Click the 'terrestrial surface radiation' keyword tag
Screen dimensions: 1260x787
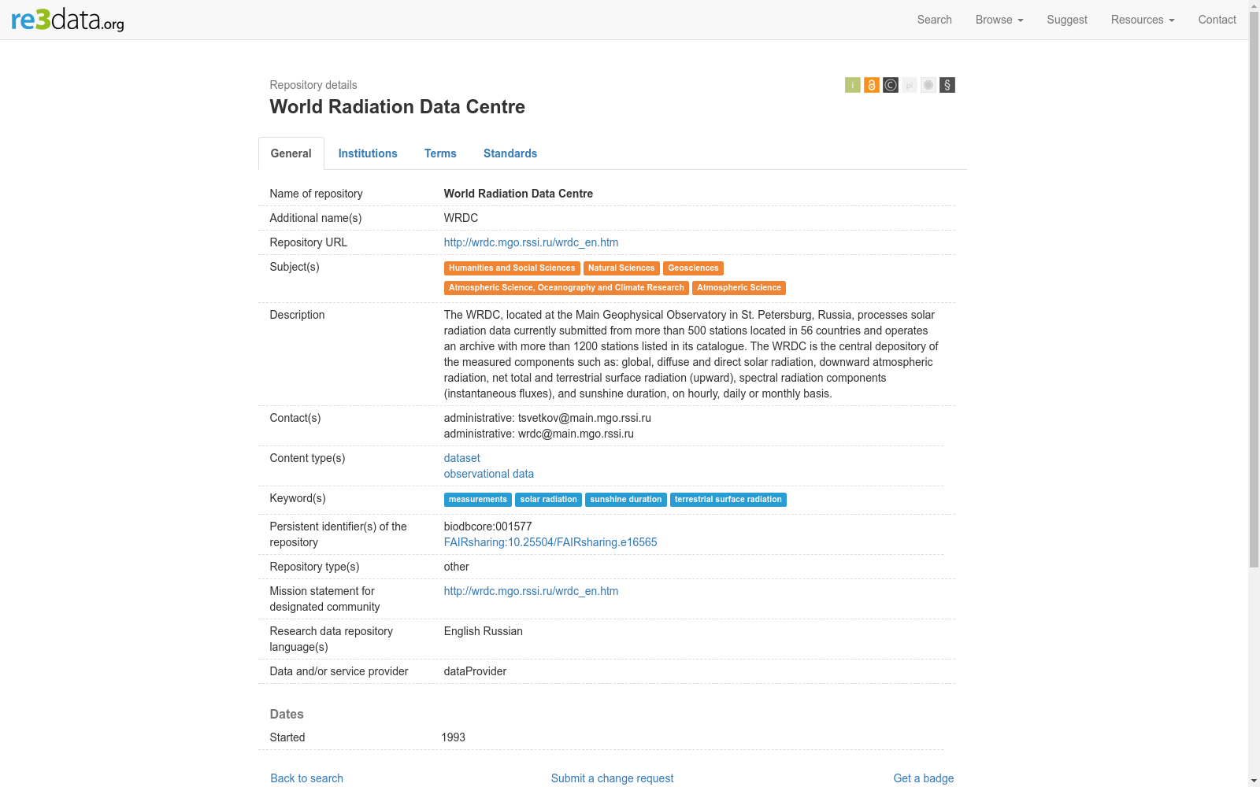tap(728, 500)
